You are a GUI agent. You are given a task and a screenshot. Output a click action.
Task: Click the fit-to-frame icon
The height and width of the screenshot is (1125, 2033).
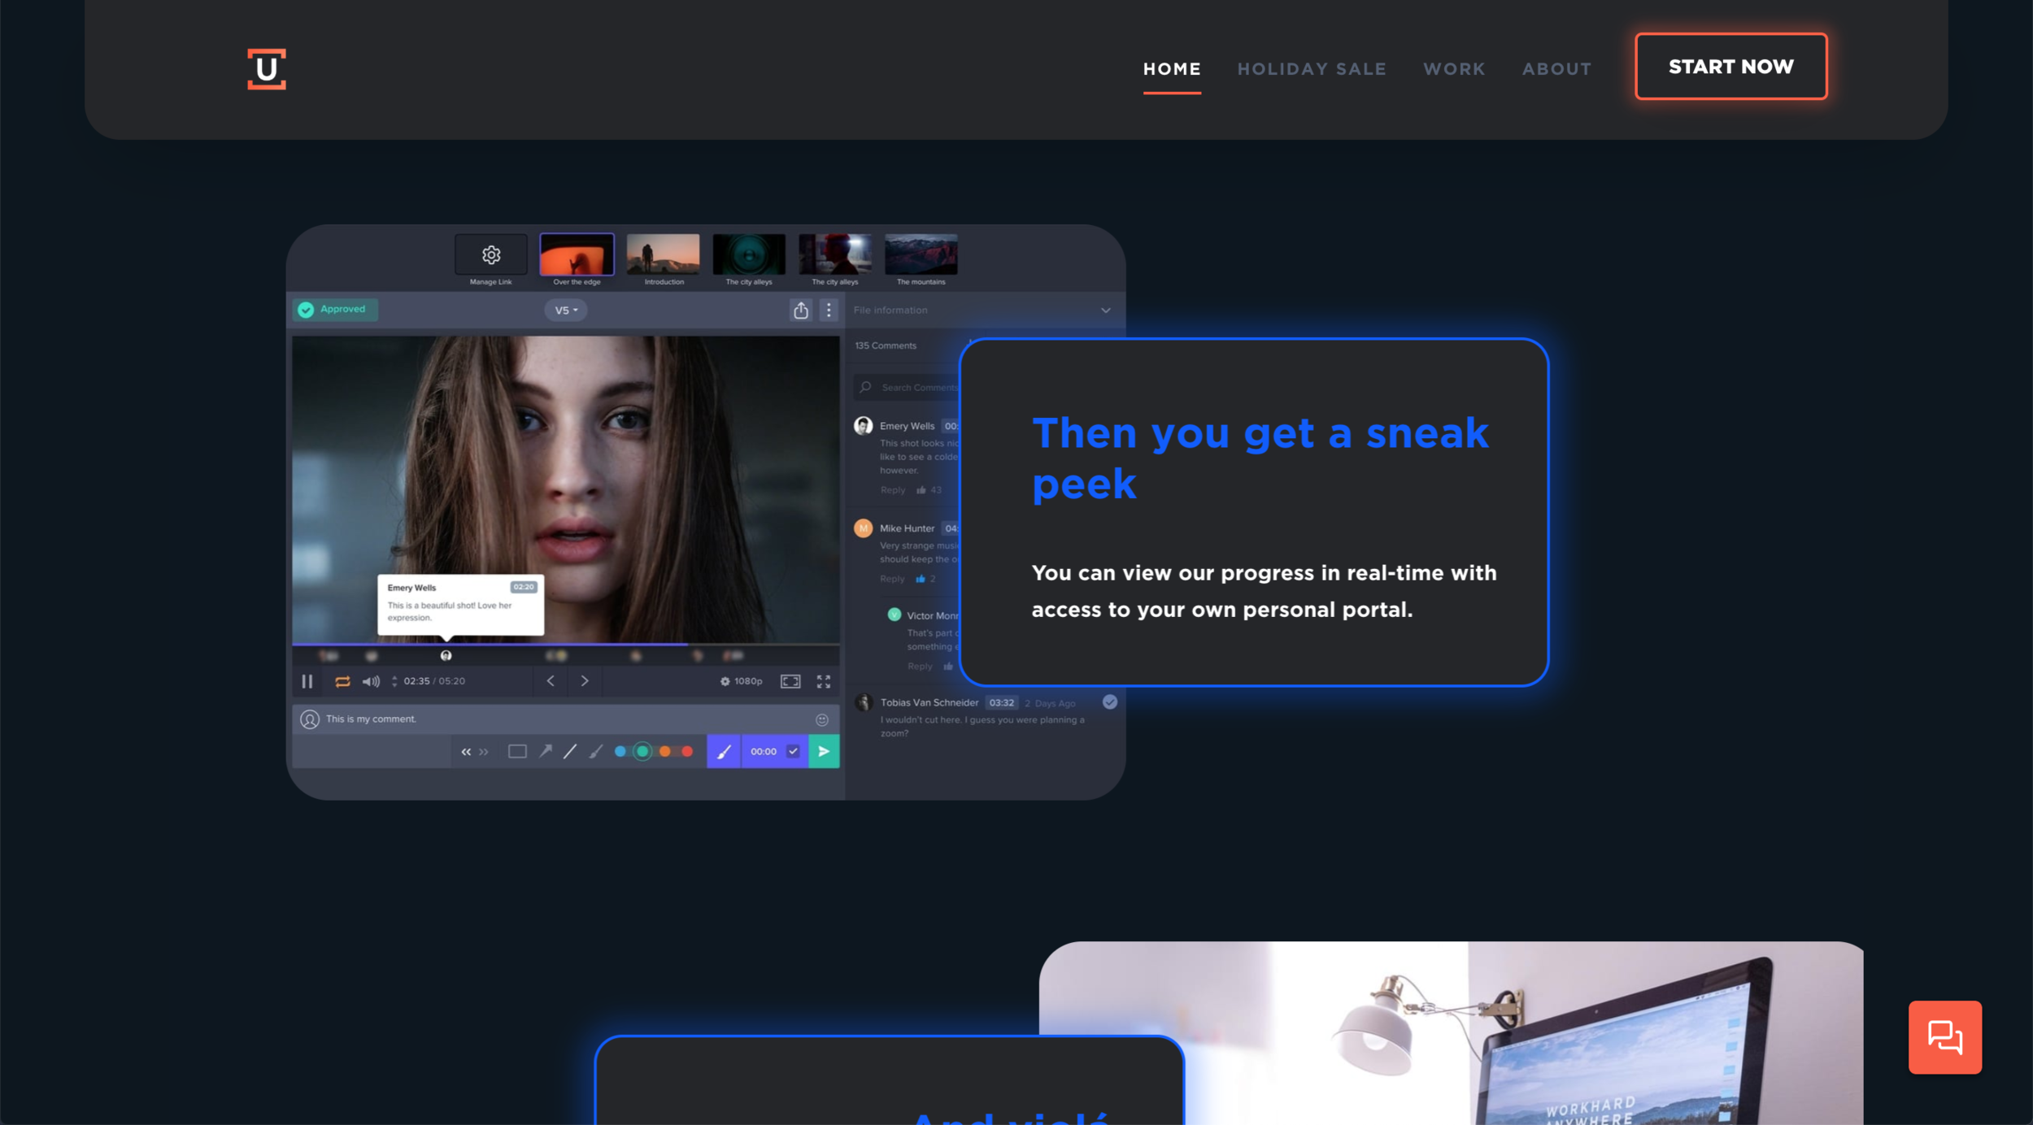point(790,681)
